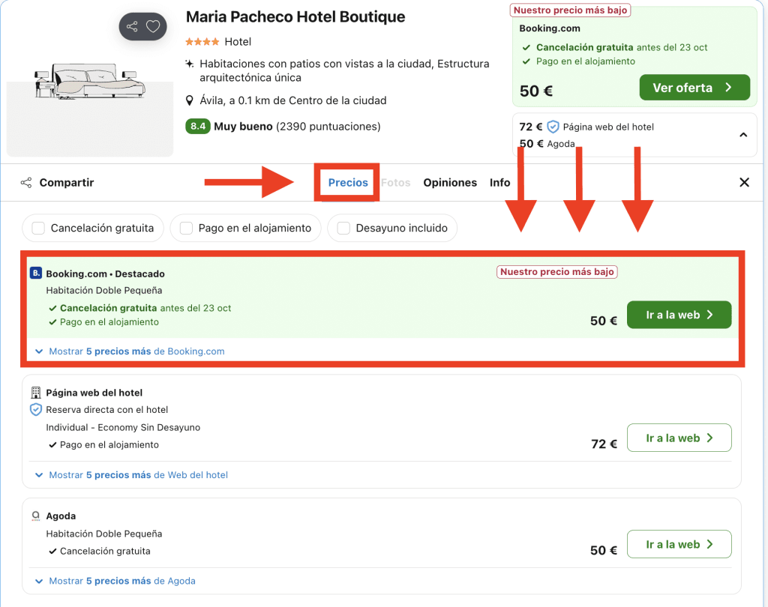Click the location pin icon near Ávila
This screenshot has height=607, width=768.
(190, 100)
